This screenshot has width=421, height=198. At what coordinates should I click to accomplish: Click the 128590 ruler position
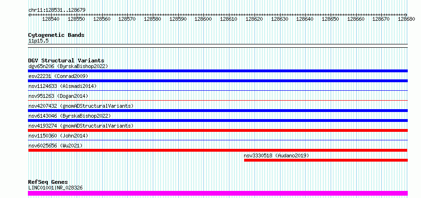pos(178,19)
